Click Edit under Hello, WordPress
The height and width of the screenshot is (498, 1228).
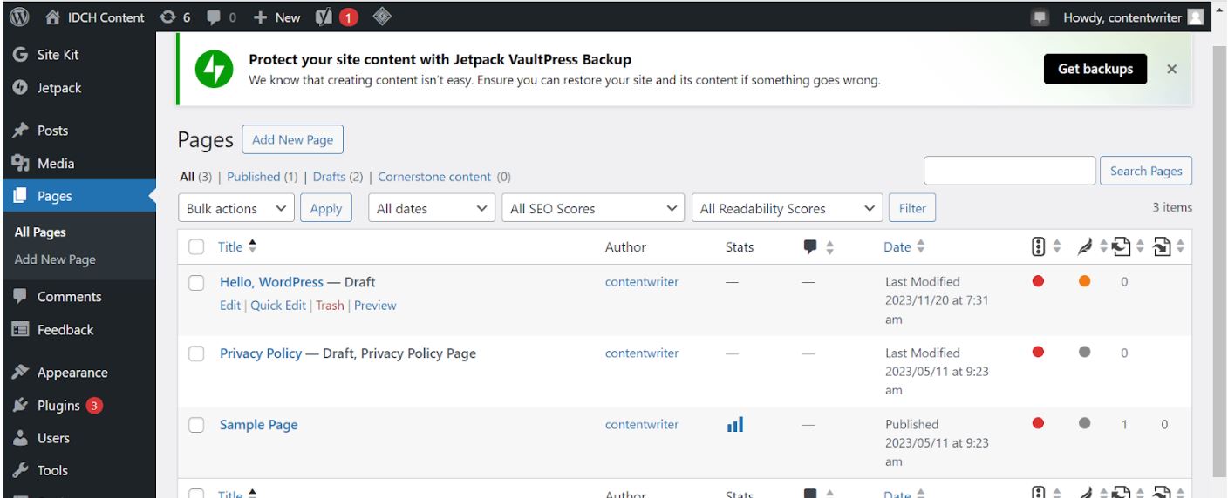(230, 306)
